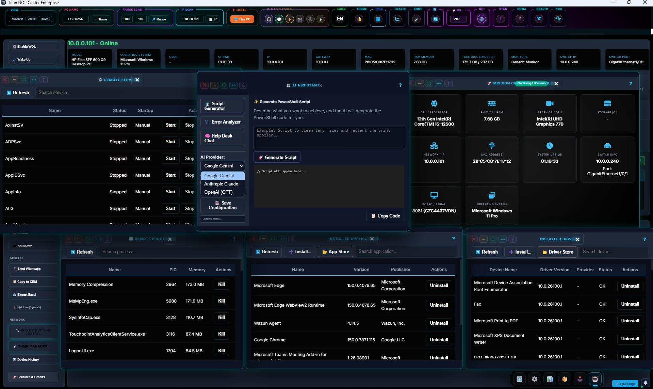Click the blue refresh sync icon in toolbar
This screenshot has height=389, width=653.
click(x=436, y=19)
